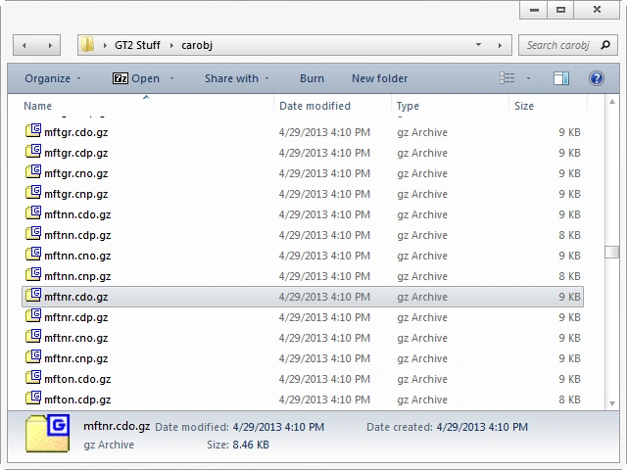Click the gz icon of mftnn.cnp.gz

[33, 274]
